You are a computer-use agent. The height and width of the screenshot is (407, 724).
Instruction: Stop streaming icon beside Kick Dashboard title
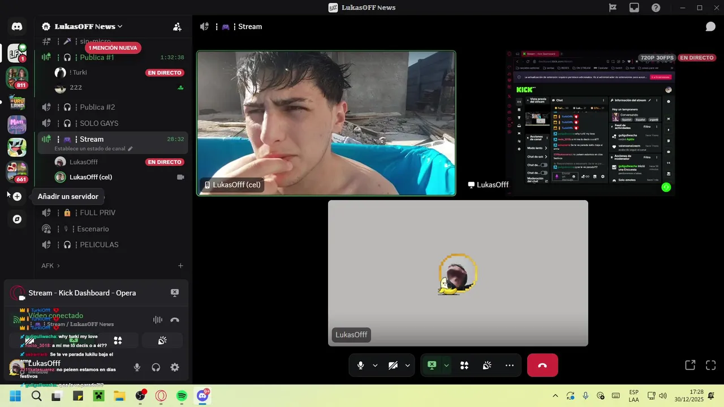pyautogui.click(x=175, y=293)
